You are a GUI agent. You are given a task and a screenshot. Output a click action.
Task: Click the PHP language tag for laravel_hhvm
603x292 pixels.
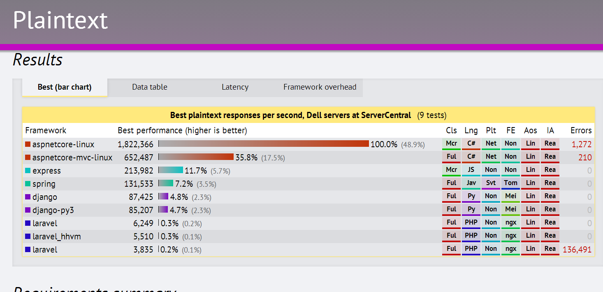471,236
